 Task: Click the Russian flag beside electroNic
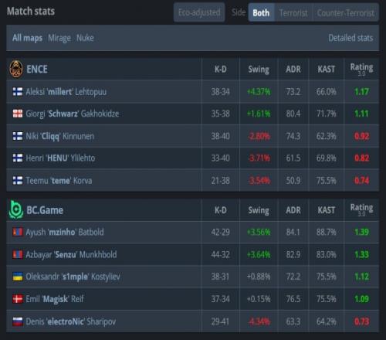[x=18, y=321]
